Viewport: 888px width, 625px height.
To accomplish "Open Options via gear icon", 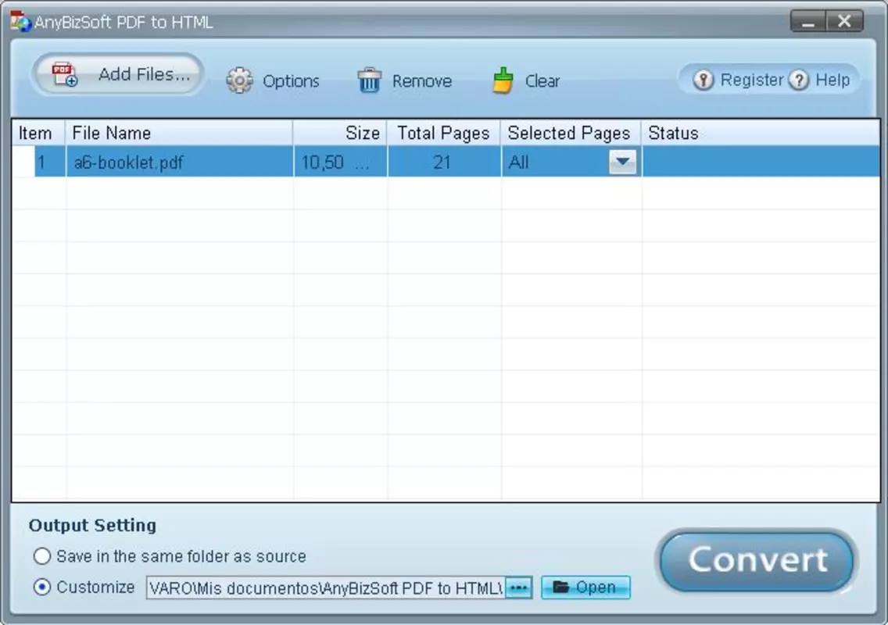I will (239, 80).
